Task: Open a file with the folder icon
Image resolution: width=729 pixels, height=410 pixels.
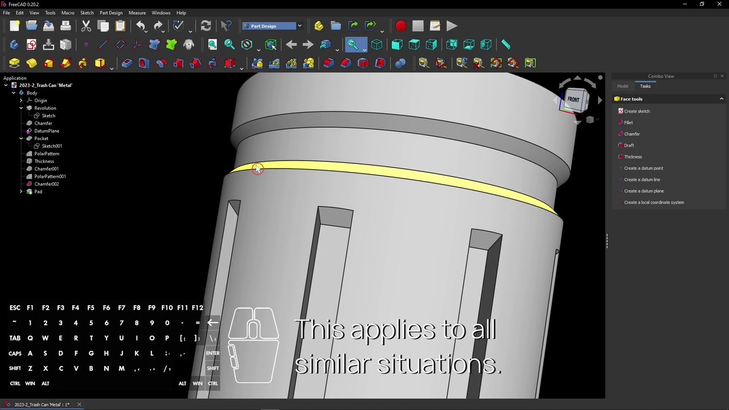Action: coord(31,26)
